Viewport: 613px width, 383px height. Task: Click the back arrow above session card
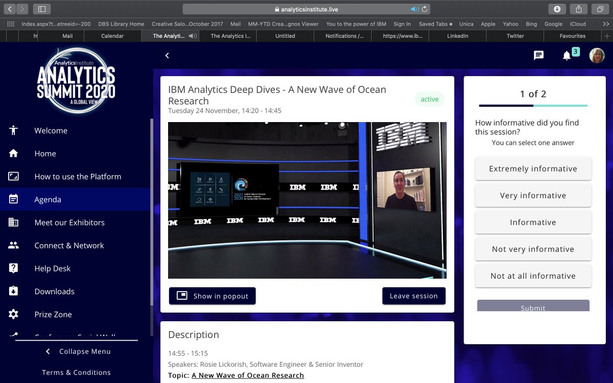click(167, 55)
